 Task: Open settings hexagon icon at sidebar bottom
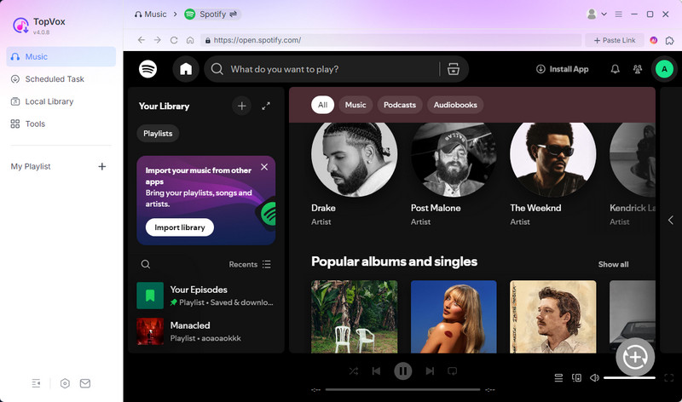[65, 383]
